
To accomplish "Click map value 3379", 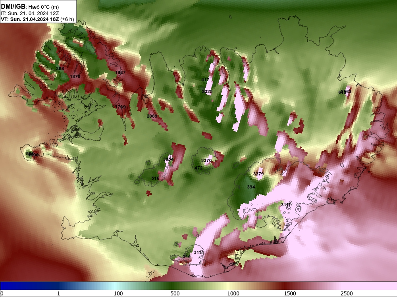I will [258, 174].
